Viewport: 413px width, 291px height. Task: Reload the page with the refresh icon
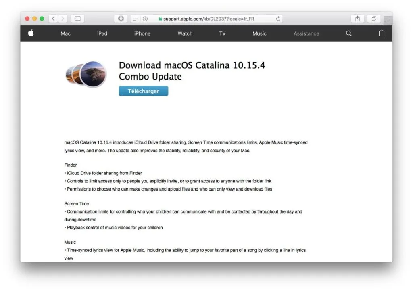[278, 19]
